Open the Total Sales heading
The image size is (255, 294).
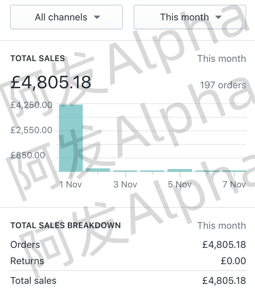pos(38,58)
